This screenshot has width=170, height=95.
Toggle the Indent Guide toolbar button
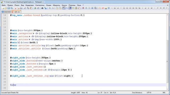pos(70,8)
